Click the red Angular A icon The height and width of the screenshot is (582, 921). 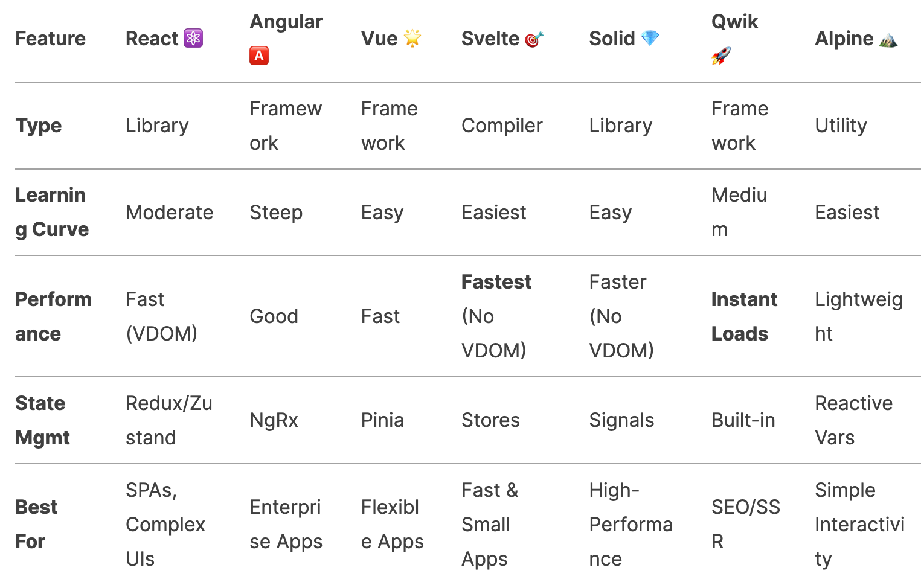259,56
